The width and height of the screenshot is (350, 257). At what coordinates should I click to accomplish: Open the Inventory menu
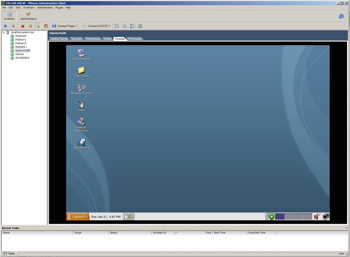pyautogui.click(x=29, y=8)
